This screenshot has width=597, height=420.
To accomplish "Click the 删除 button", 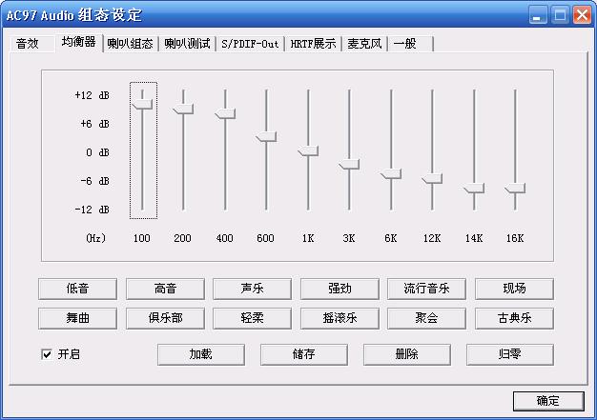I will pos(407,354).
